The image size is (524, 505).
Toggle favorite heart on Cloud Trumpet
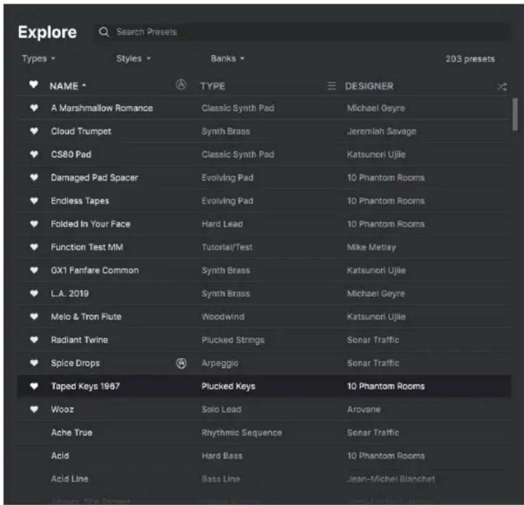[34, 131]
